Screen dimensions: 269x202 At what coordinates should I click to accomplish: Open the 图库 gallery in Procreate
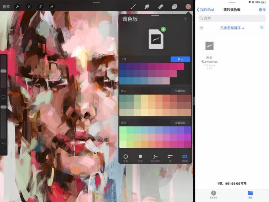pyautogui.click(x=7, y=7)
